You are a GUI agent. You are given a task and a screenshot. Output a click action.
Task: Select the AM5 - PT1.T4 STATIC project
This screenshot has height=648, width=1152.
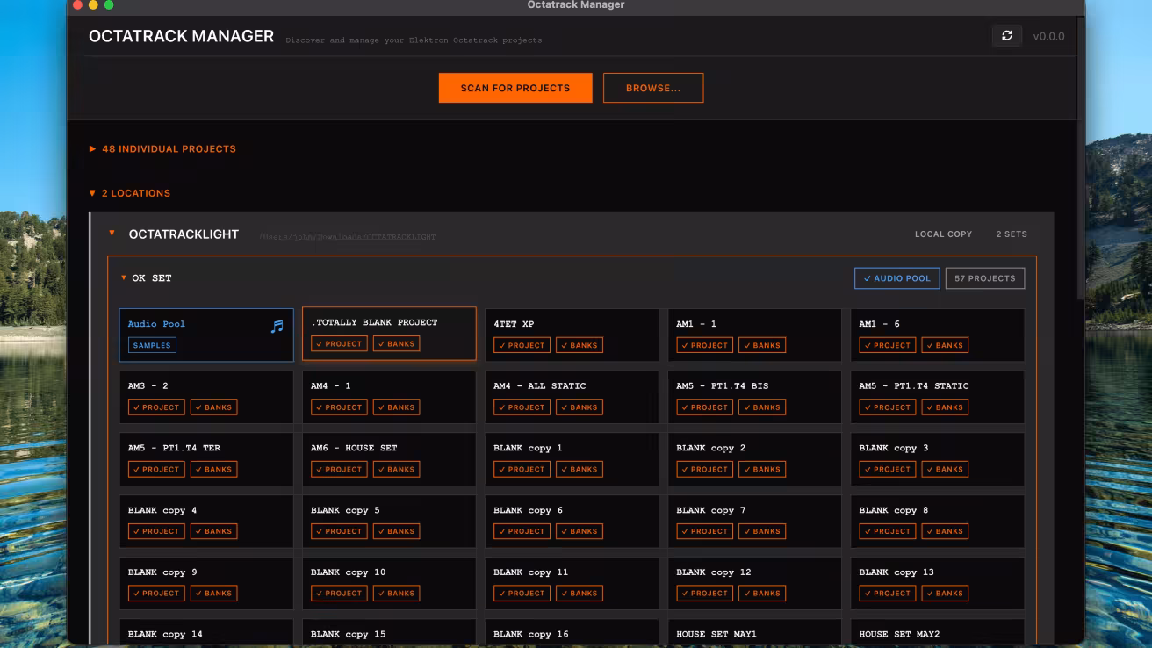937,397
